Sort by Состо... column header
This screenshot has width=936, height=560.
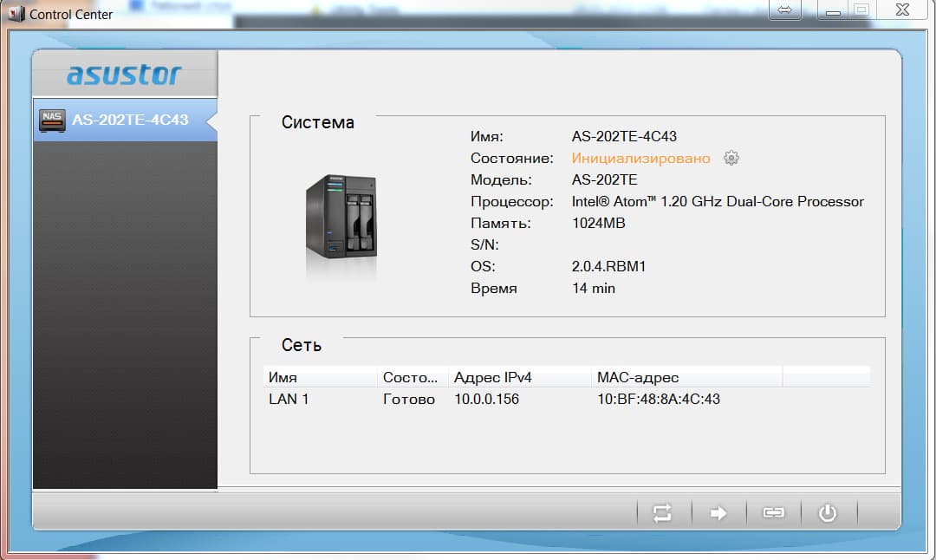412,377
